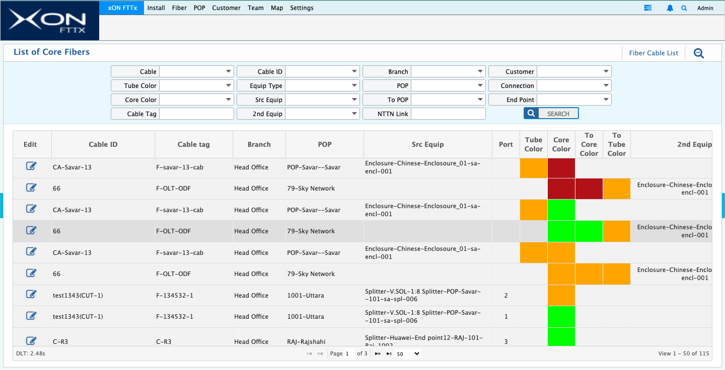Open the Settings menu

pos(302,8)
